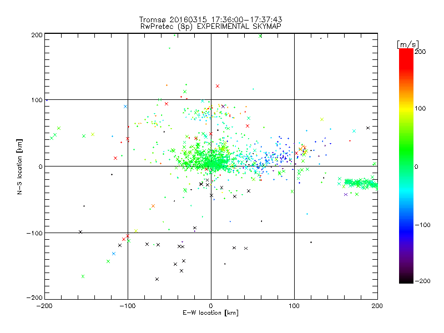Pick the 100 tick label on the E-W axis

294,306
